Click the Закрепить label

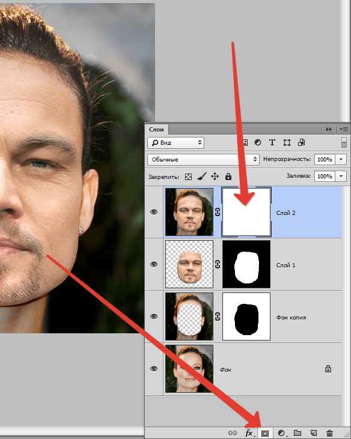(163, 177)
